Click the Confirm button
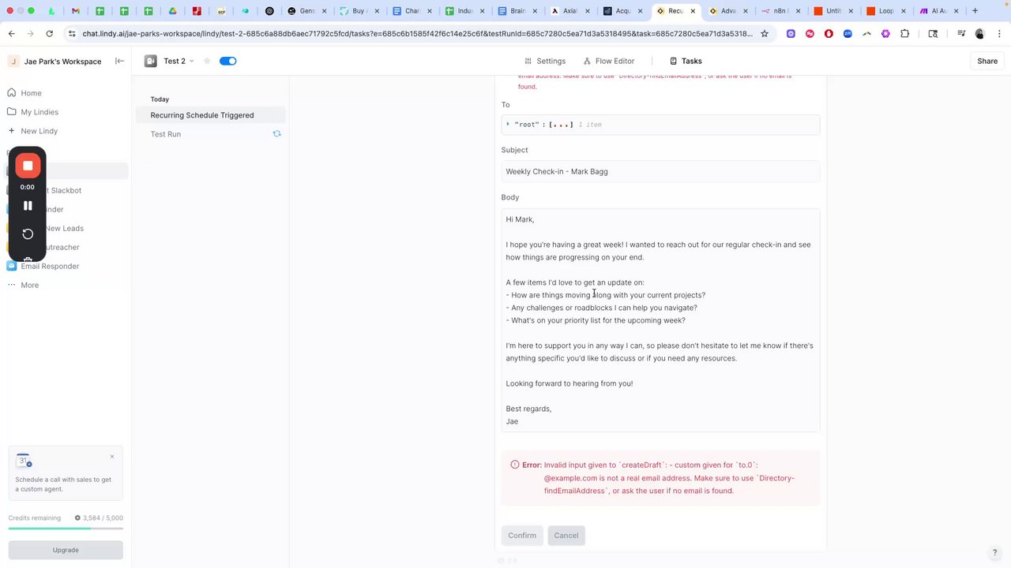The image size is (1011, 568). click(522, 536)
